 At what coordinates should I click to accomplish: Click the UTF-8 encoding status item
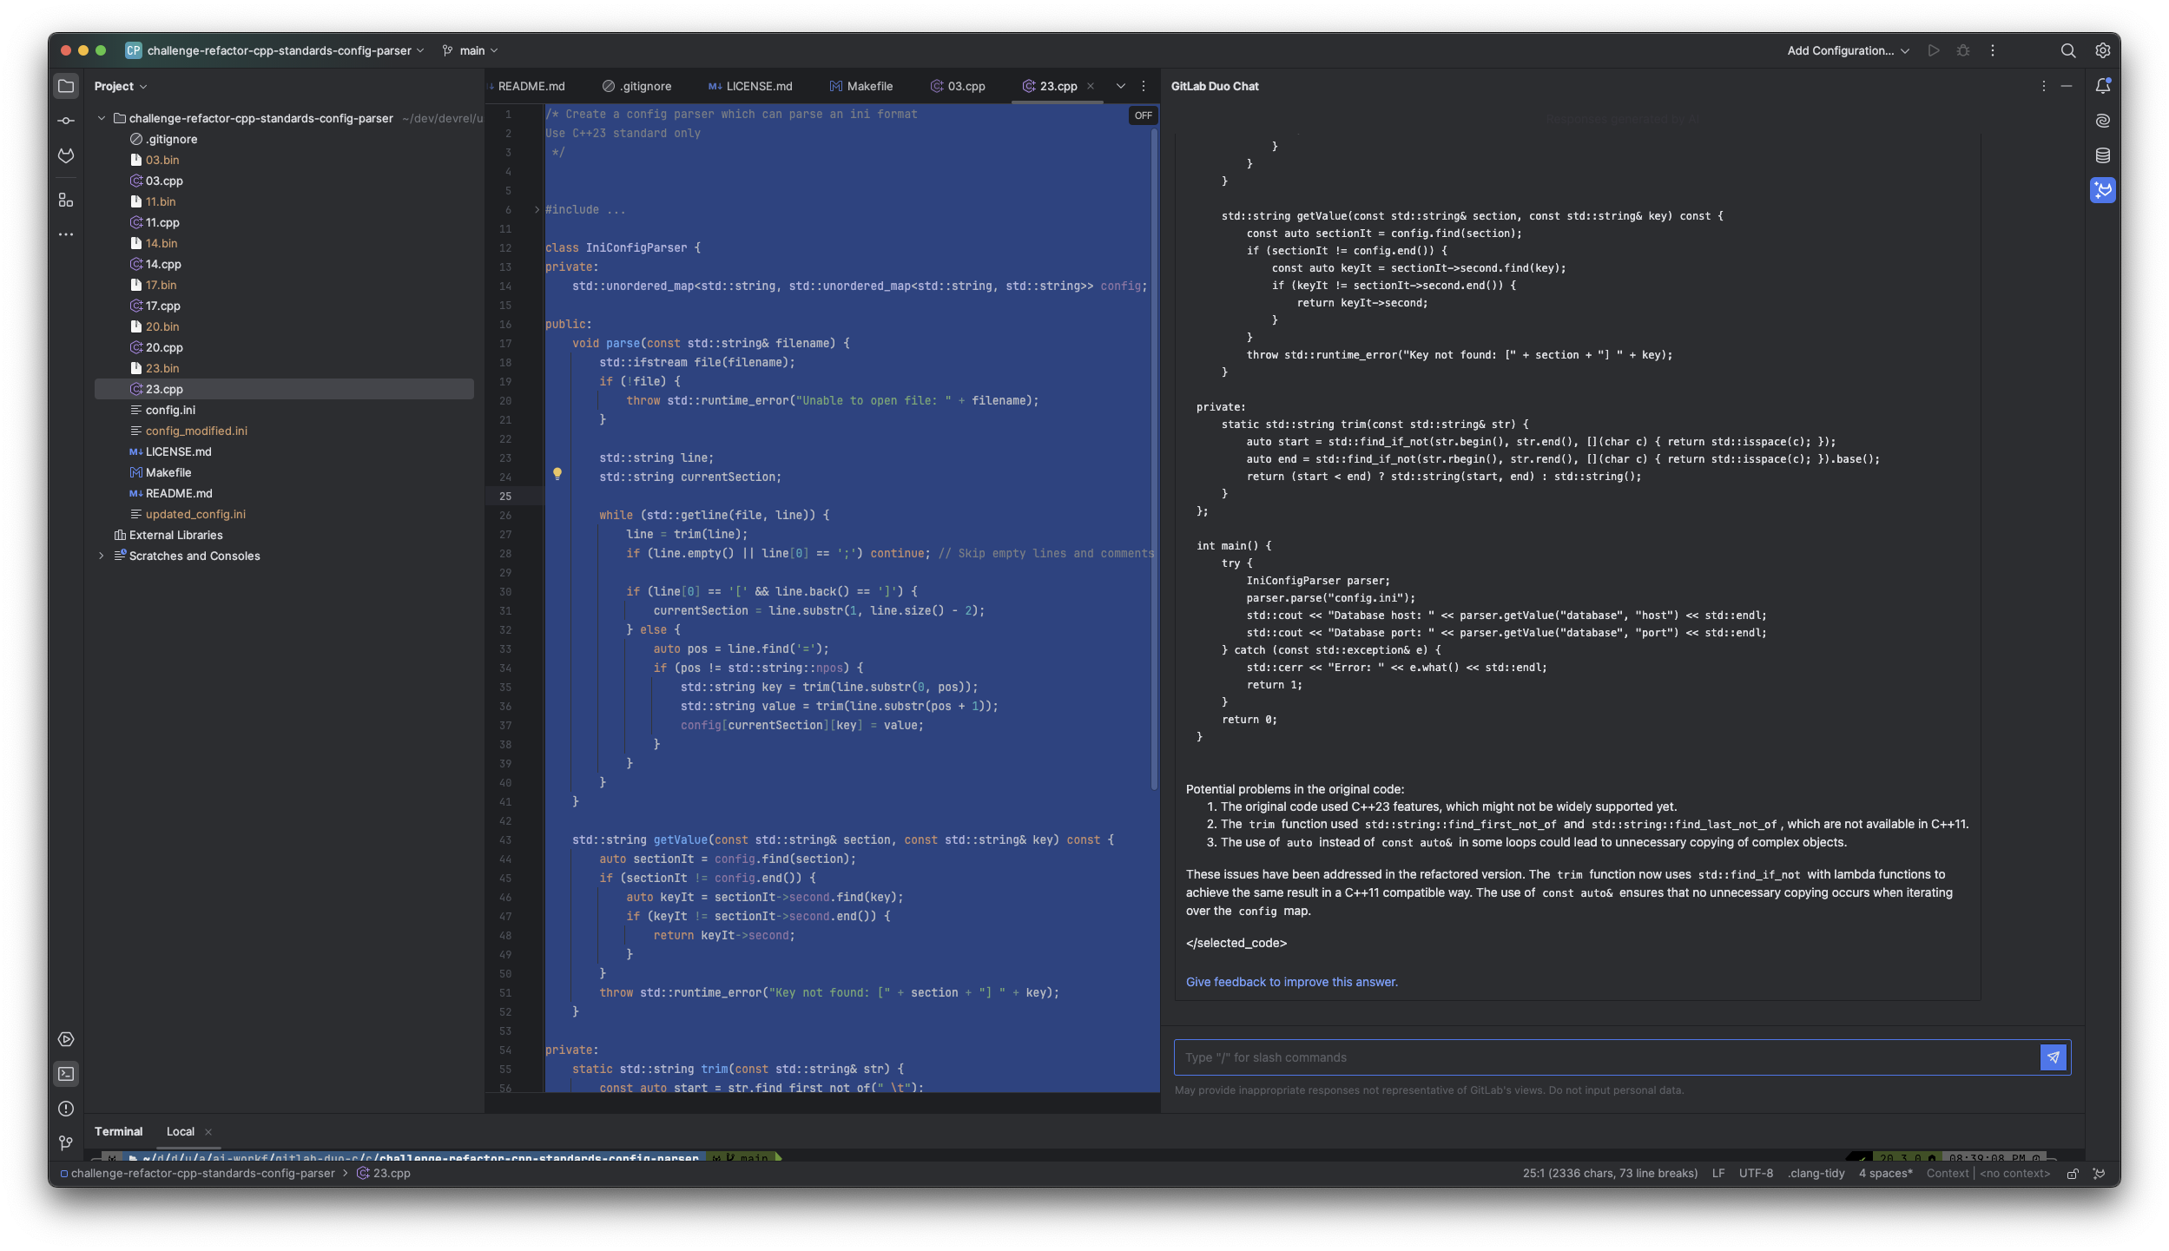point(1756,1174)
